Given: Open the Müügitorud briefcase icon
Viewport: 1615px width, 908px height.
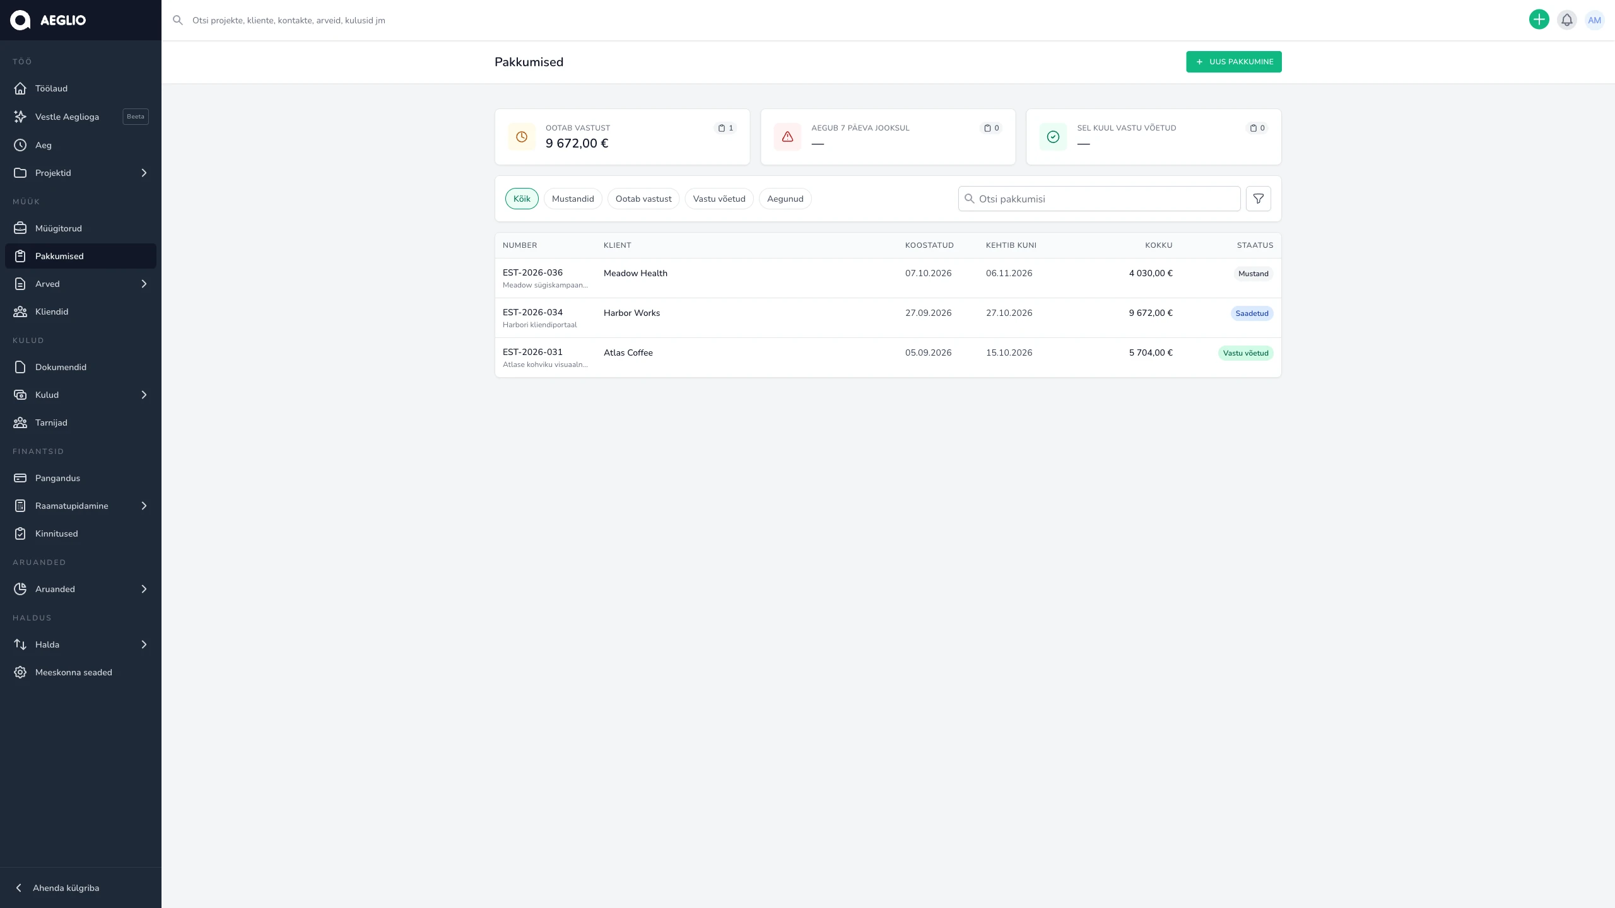Looking at the screenshot, I should 20,228.
